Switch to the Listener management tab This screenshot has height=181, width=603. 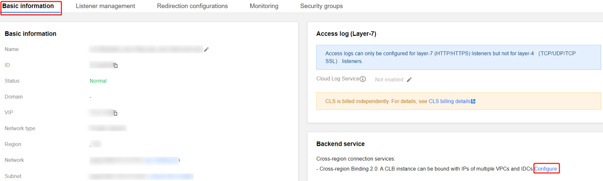105,6
